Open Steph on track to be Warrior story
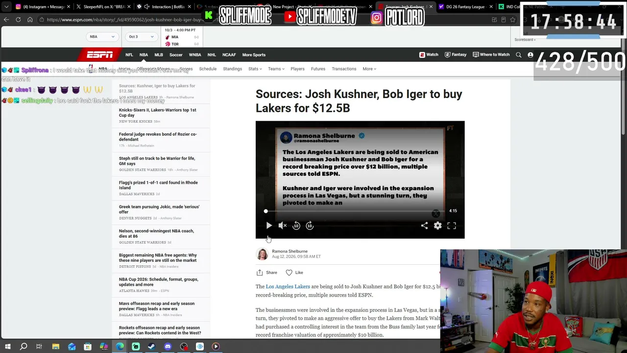The height and width of the screenshot is (353, 627). [157, 161]
